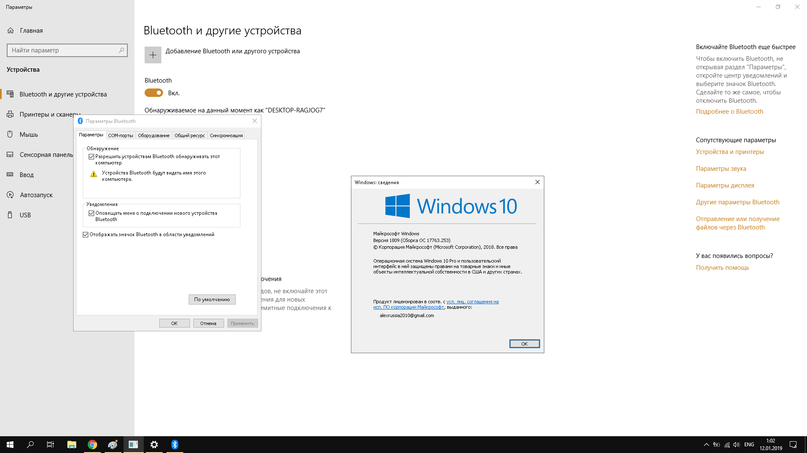
Task: Expand hidden system tray icons chevron
Action: (707, 445)
